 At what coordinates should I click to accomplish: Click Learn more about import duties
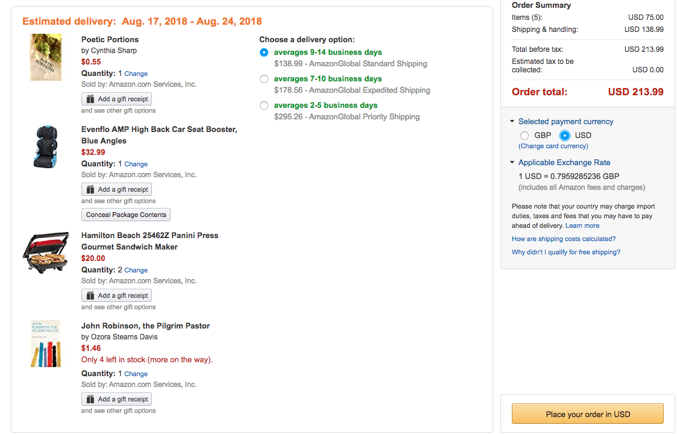[x=582, y=225]
